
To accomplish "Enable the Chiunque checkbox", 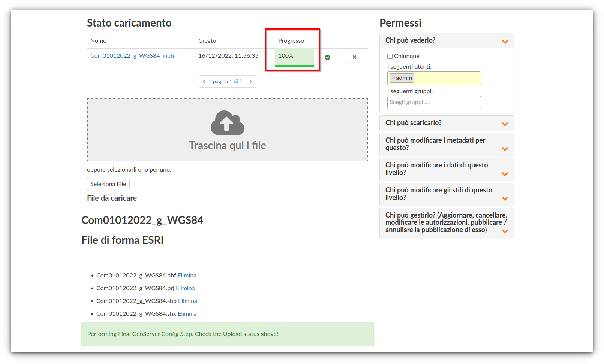I will 390,56.
